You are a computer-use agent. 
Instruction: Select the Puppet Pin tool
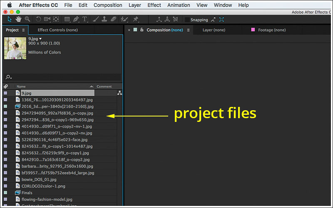pos(136,20)
